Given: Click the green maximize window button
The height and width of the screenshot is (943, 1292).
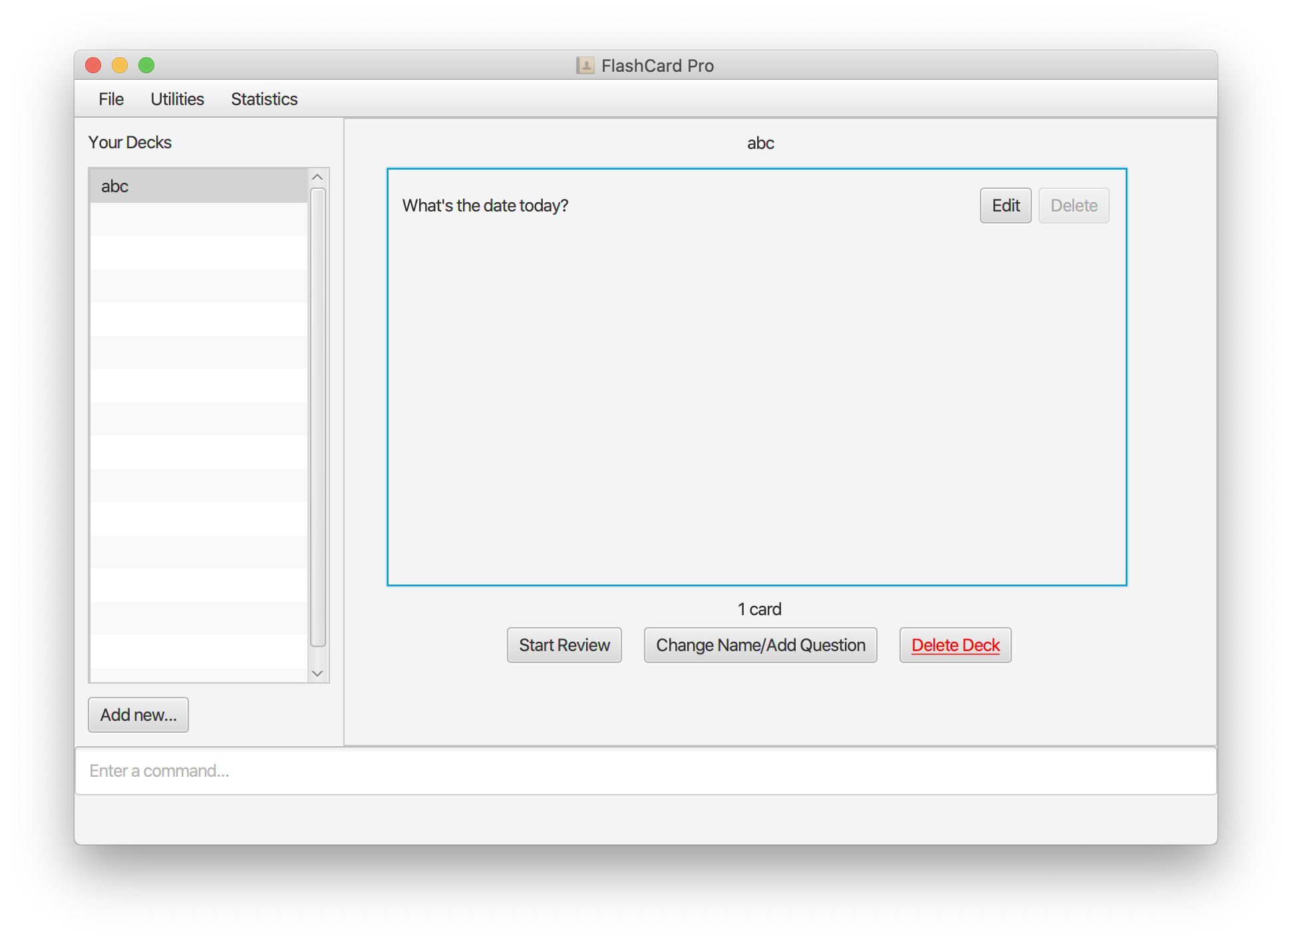Looking at the screenshot, I should (x=146, y=65).
